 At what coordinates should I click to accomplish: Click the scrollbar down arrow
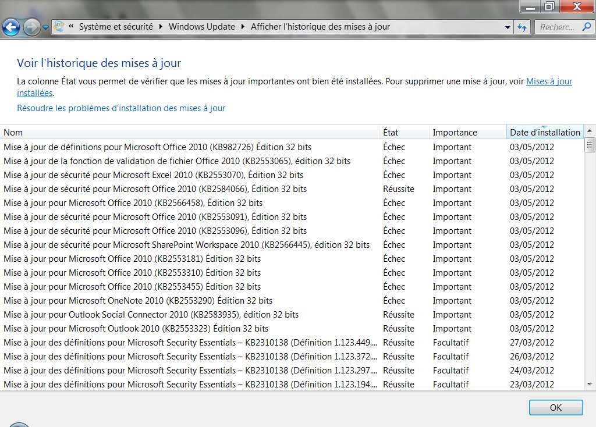590,384
